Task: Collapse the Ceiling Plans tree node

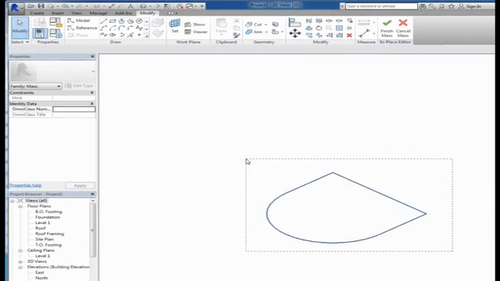Action: (x=20, y=251)
